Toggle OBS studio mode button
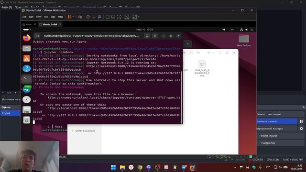306x172 pixels. [x=281, y=136]
